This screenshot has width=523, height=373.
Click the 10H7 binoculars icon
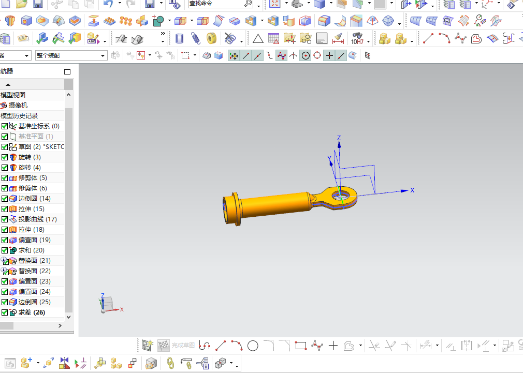pos(357,39)
